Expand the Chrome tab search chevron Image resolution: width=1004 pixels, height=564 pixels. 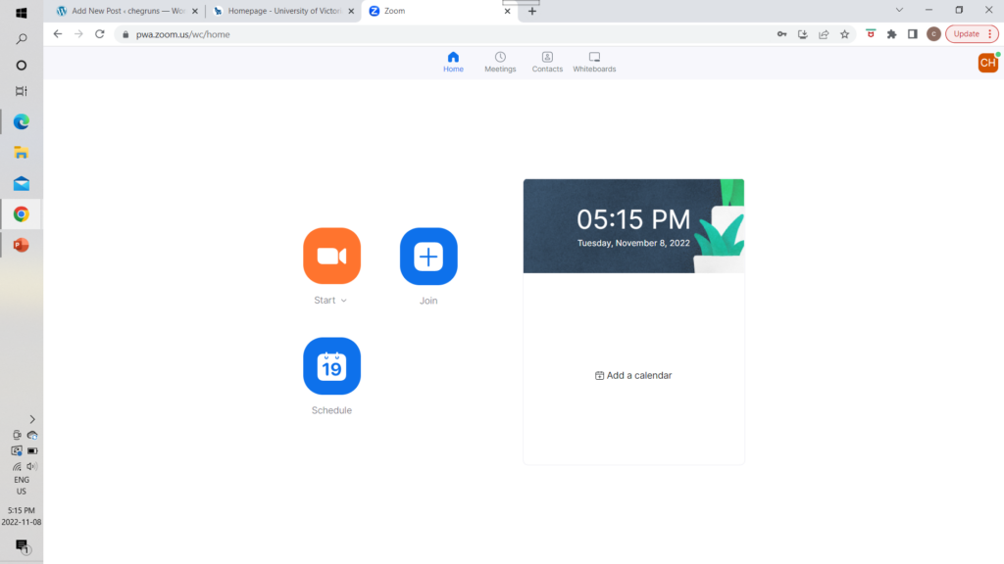coord(900,10)
